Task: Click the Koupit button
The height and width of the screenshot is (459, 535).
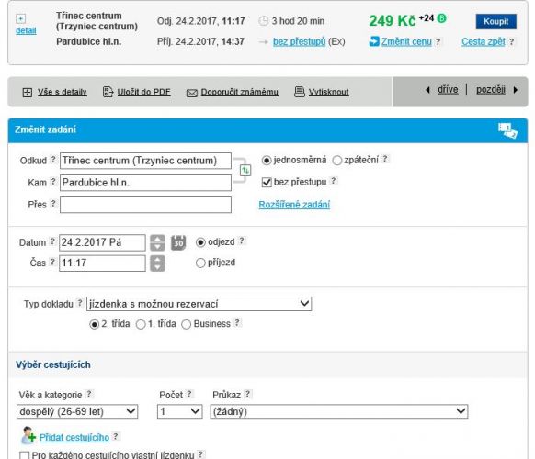Action: coord(495,21)
